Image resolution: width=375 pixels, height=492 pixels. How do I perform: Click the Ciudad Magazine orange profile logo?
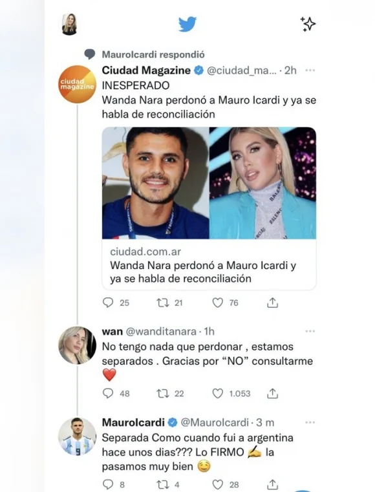[77, 84]
